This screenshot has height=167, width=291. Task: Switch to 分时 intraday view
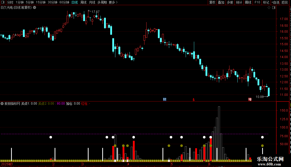[10, 2]
